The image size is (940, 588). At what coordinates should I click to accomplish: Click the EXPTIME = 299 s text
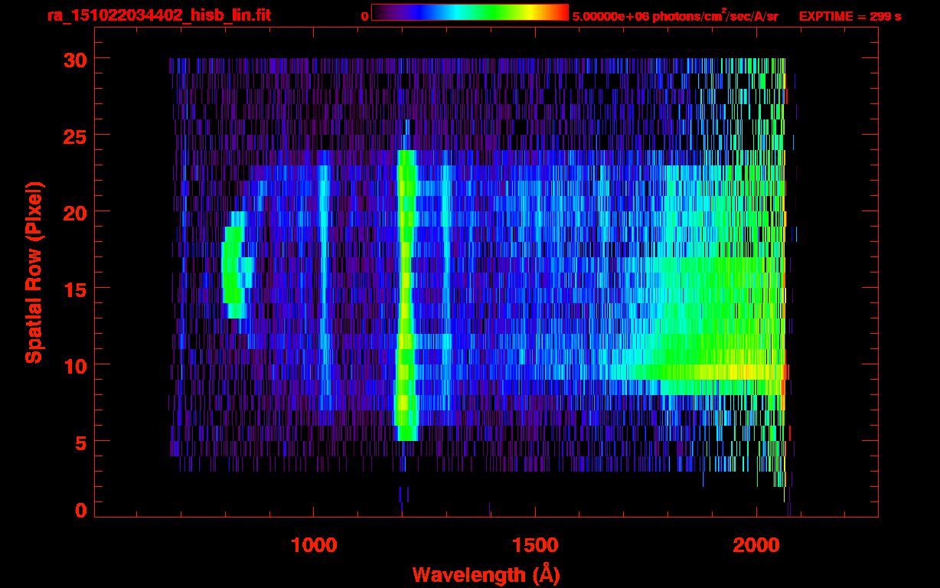(x=850, y=16)
